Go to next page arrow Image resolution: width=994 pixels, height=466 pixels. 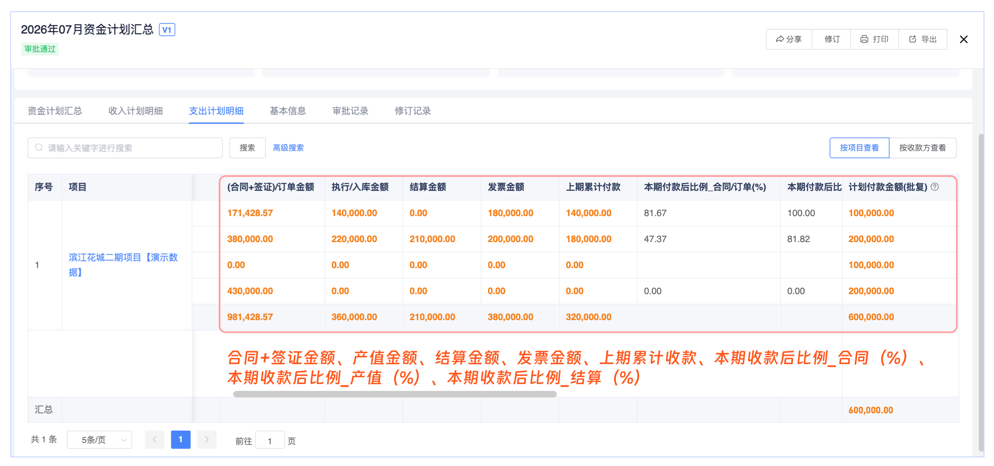pyautogui.click(x=207, y=440)
